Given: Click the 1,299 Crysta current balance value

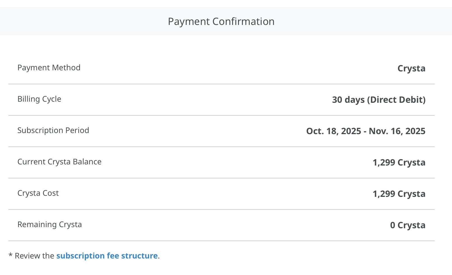Looking at the screenshot, I should (x=399, y=162).
